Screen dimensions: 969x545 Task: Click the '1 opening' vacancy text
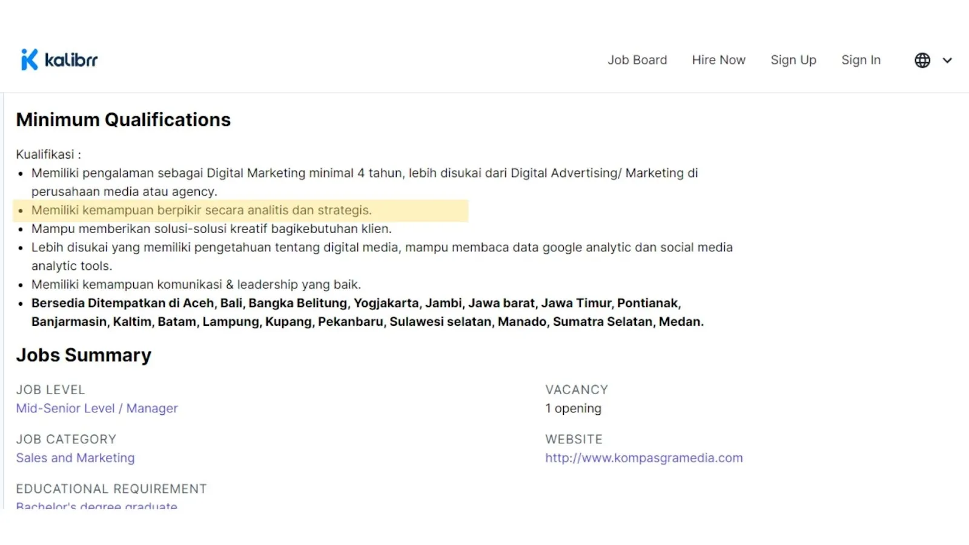pyautogui.click(x=573, y=408)
